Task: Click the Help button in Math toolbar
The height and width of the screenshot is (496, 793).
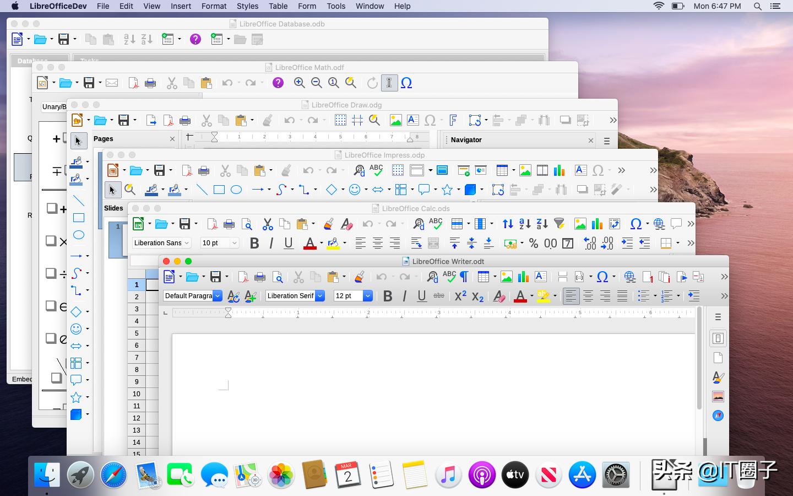Action: [278, 83]
